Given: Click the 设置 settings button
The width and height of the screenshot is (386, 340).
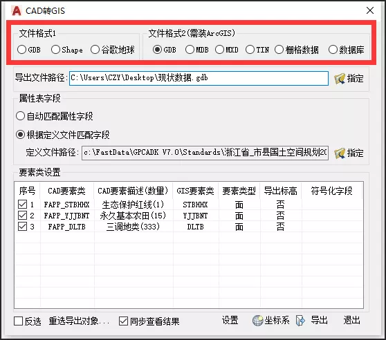Looking at the screenshot, I should coord(230,321).
